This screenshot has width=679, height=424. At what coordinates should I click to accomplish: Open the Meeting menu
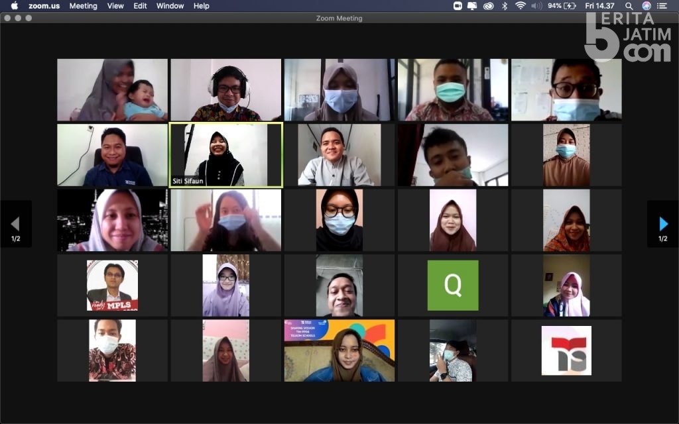coord(83,5)
